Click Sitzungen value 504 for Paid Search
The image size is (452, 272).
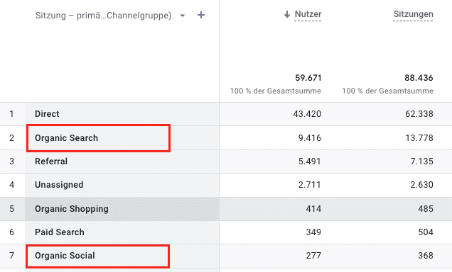(x=426, y=232)
